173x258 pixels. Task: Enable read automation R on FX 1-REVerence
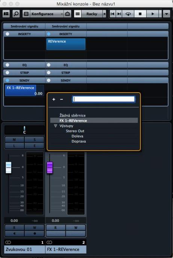click(x=56, y=228)
